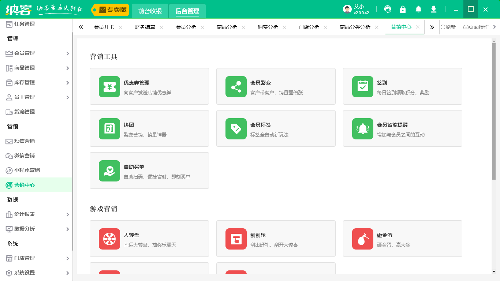Click the 自助买单 self-checkout icon
This screenshot has width=500, height=281.
tap(109, 171)
